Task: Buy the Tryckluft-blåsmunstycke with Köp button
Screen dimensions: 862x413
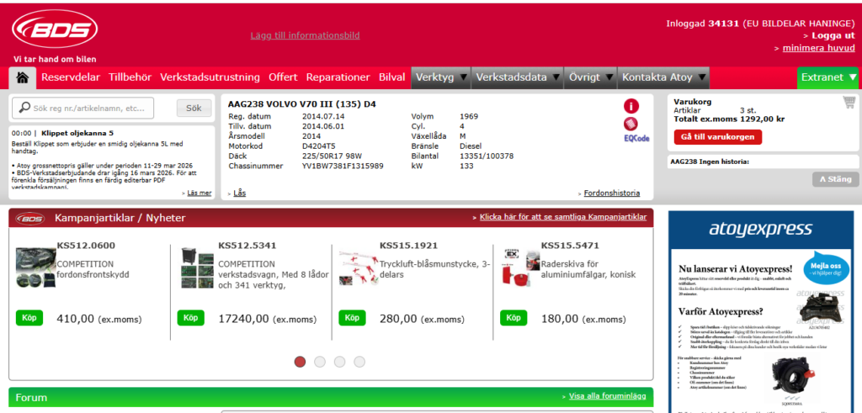Action: click(352, 318)
